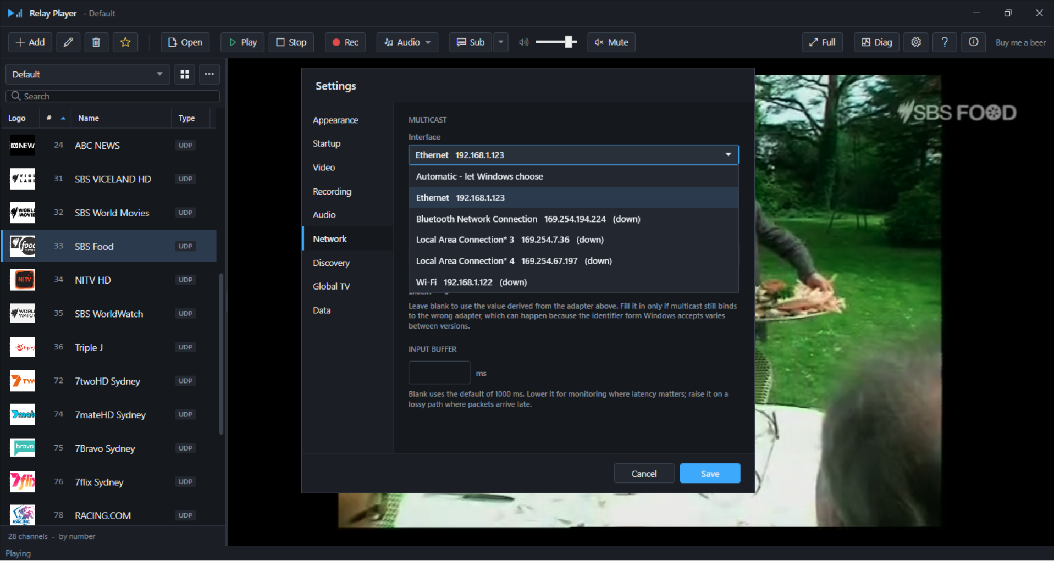1054x561 pixels.
Task: Click the about info icon
Action: (973, 42)
